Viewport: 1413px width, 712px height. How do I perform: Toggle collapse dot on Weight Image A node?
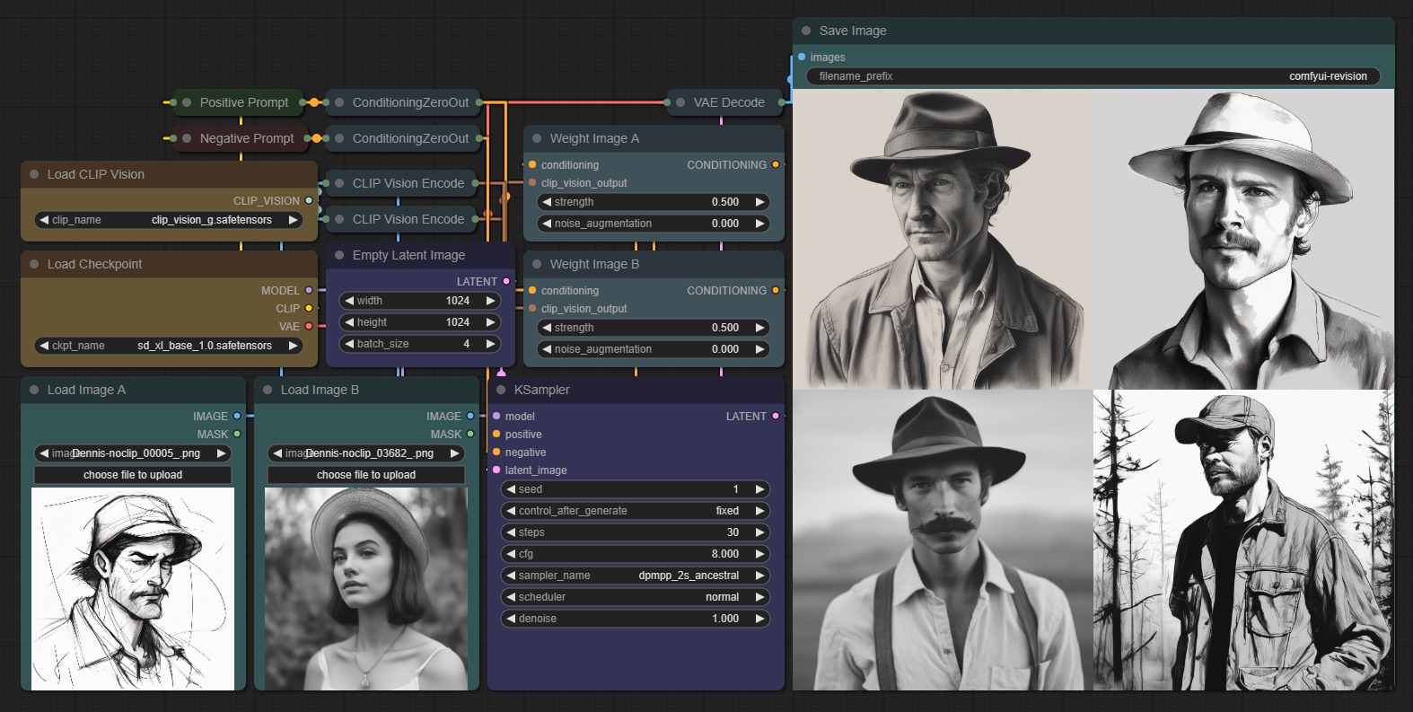[x=537, y=138]
